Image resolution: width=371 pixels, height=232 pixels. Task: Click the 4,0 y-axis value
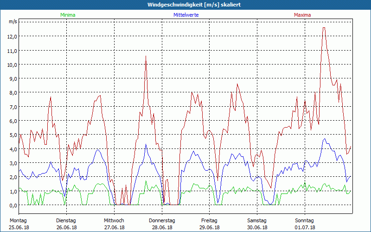click(14, 149)
